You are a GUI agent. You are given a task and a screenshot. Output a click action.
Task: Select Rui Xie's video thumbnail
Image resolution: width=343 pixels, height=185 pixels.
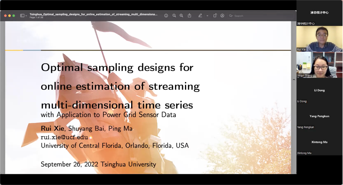319,39
